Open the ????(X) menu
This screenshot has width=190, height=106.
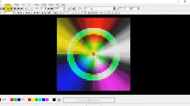pos(44,5)
